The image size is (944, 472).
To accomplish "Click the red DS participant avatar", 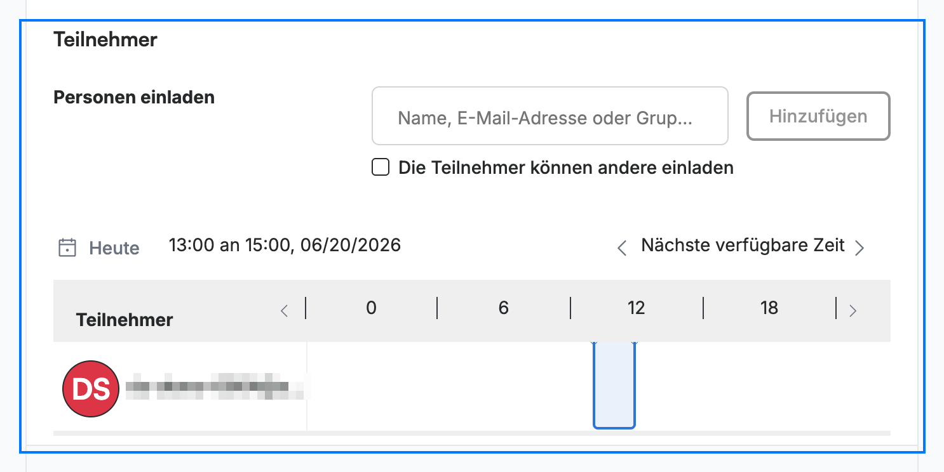I will (91, 389).
